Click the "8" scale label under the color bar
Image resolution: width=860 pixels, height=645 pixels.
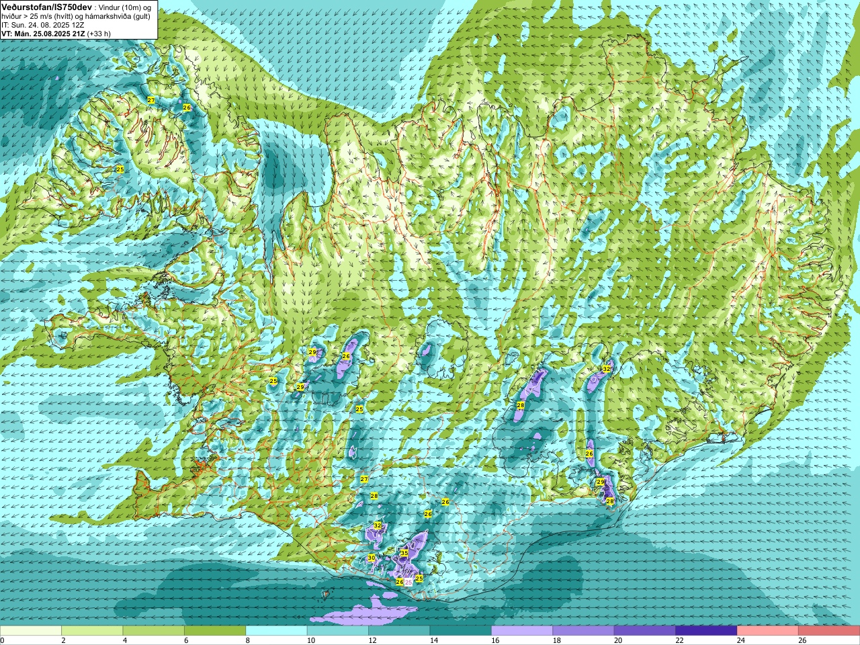248,641
